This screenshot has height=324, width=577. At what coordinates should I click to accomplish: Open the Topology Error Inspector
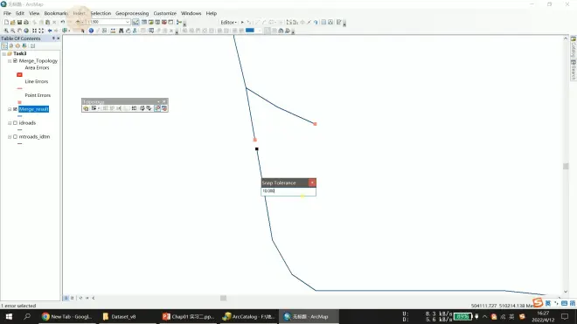[x=164, y=108]
